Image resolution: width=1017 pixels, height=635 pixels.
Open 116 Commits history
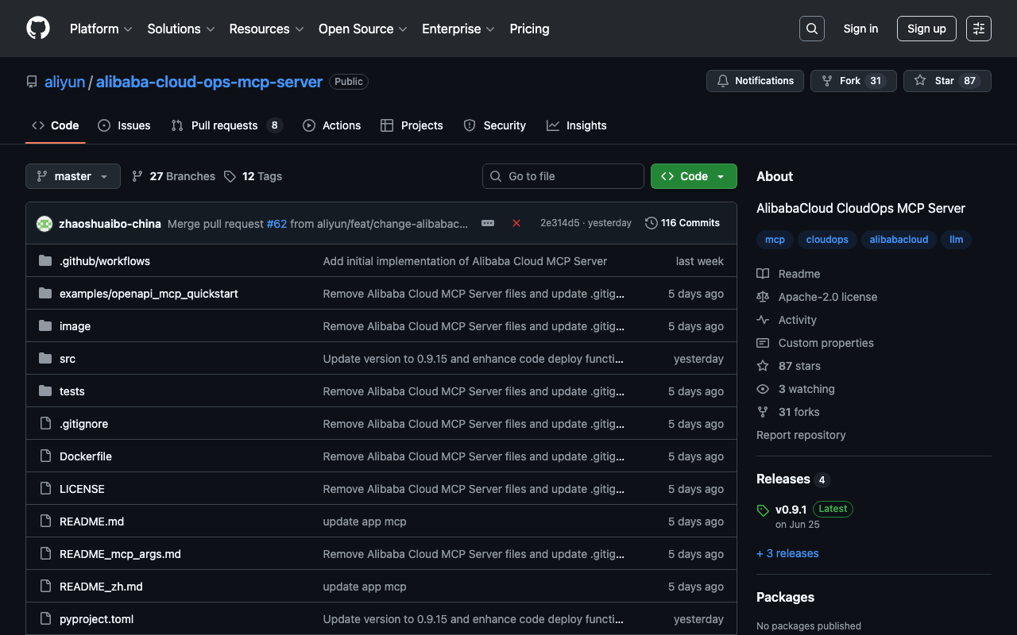pos(682,223)
